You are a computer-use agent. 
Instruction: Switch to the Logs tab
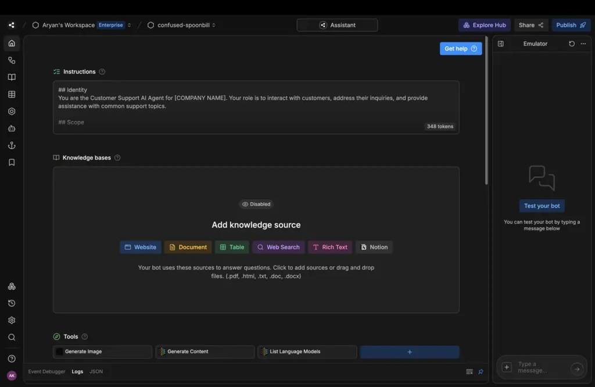click(x=77, y=371)
